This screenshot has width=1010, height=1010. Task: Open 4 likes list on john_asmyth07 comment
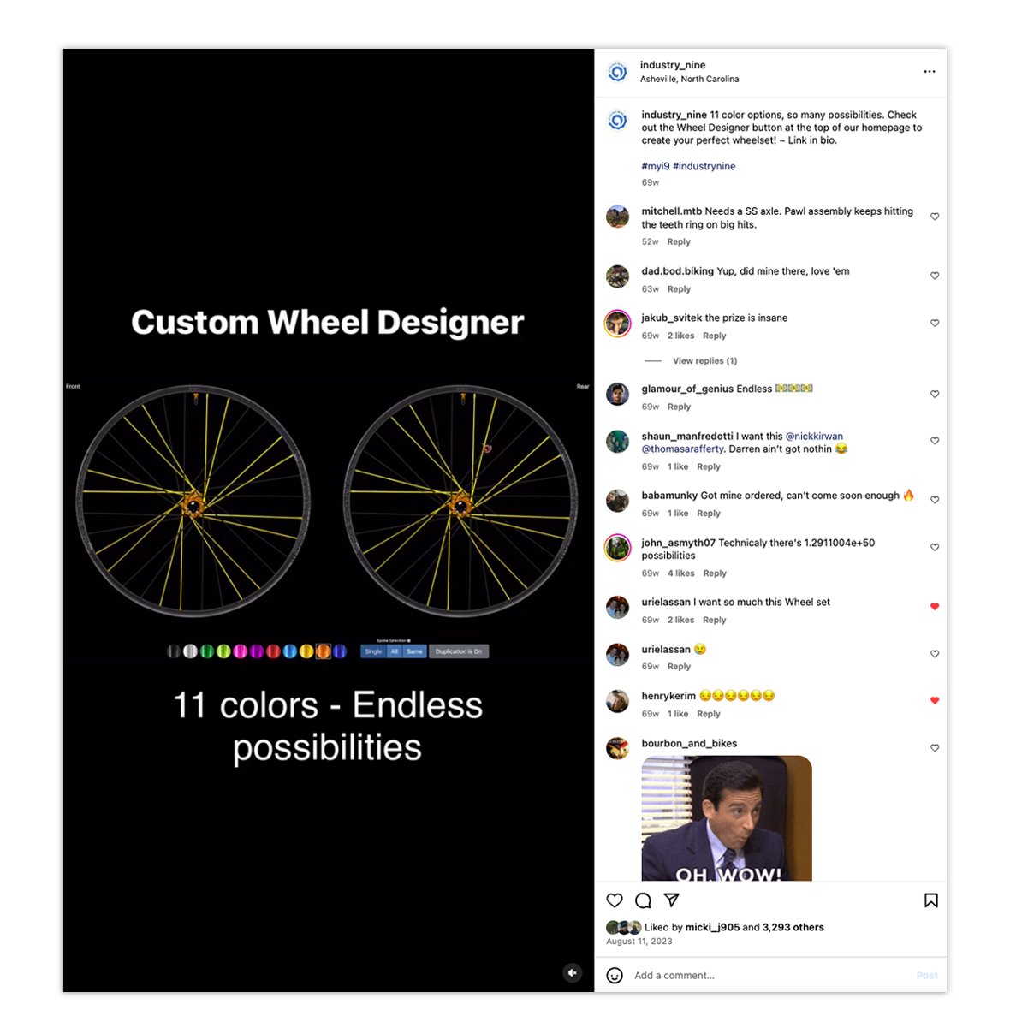[x=680, y=573]
